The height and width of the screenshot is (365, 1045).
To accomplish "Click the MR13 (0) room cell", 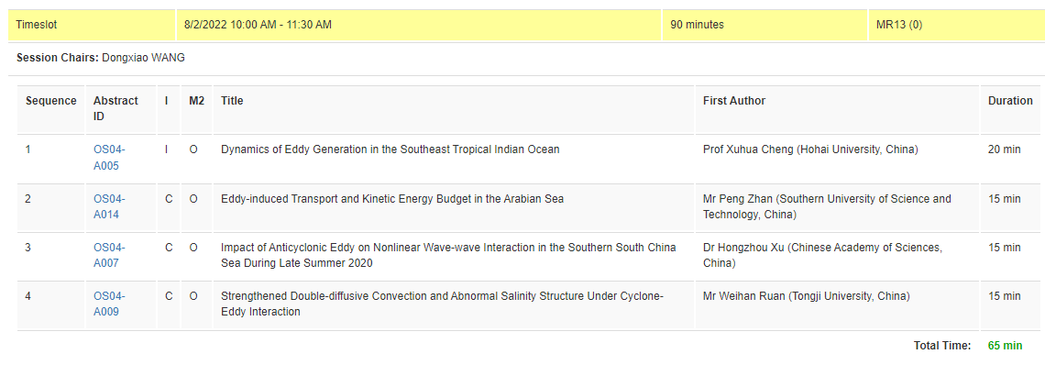I will coord(956,25).
